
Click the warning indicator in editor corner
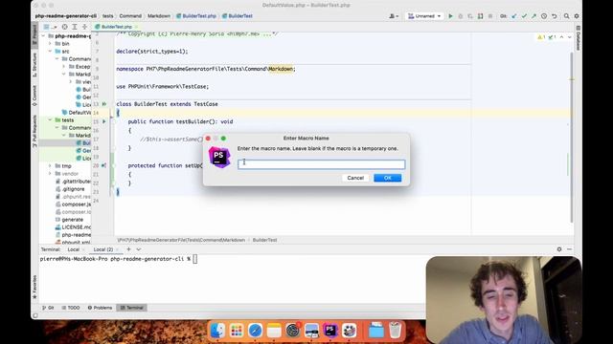click(541, 37)
